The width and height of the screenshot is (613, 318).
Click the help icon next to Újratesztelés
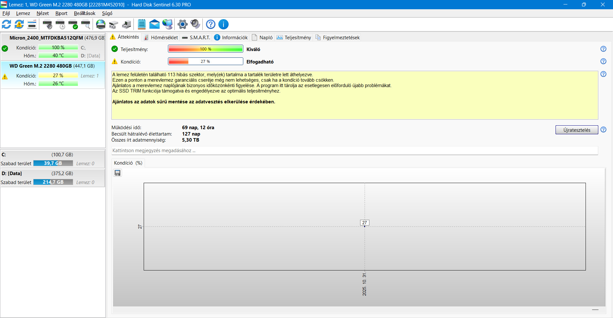click(x=603, y=129)
